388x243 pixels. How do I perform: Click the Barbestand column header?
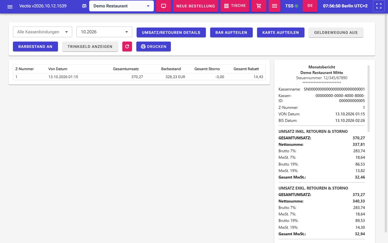pyautogui.click(x=171, y=69)
